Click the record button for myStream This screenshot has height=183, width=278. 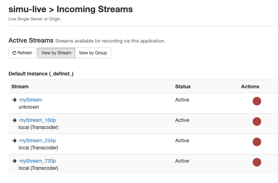[257, 101]
